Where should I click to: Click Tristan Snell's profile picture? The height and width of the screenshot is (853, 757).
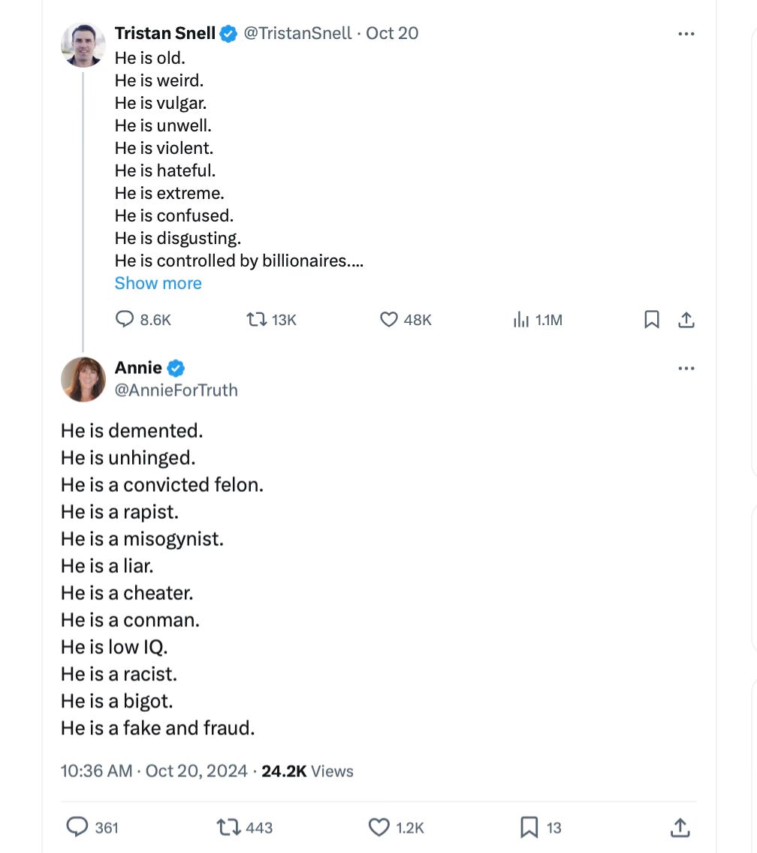click(83, 45)
